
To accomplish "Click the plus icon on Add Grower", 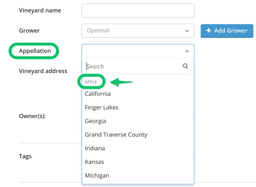I will (x=209, y=30).
